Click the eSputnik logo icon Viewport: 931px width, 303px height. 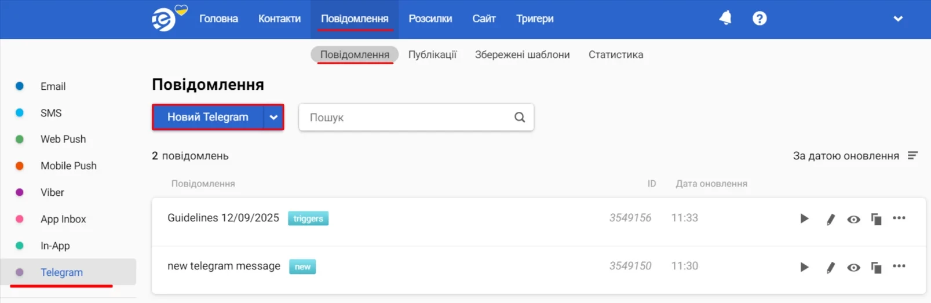164,20
